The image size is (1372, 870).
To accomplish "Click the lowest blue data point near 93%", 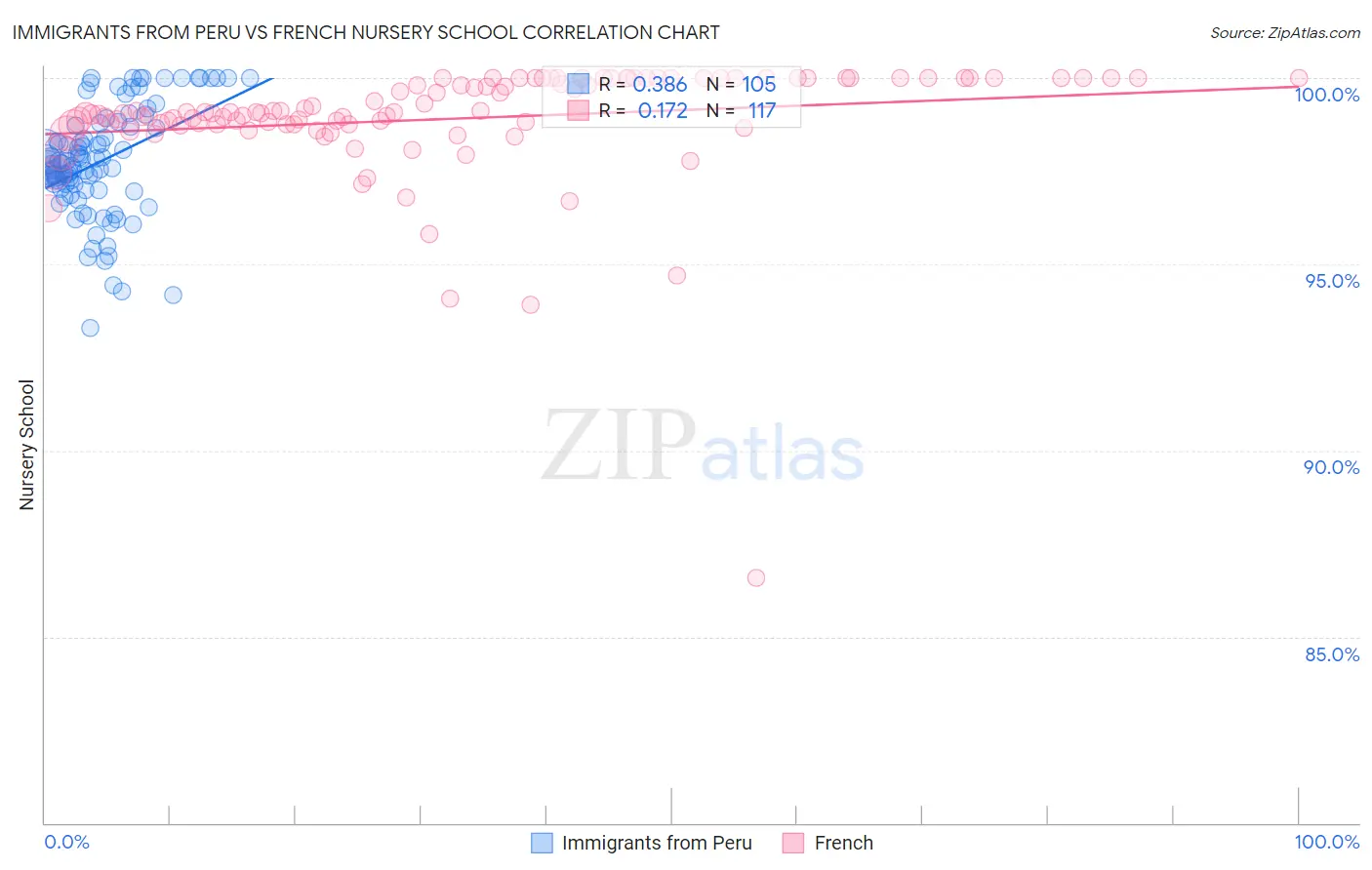I will coord(90,328).
